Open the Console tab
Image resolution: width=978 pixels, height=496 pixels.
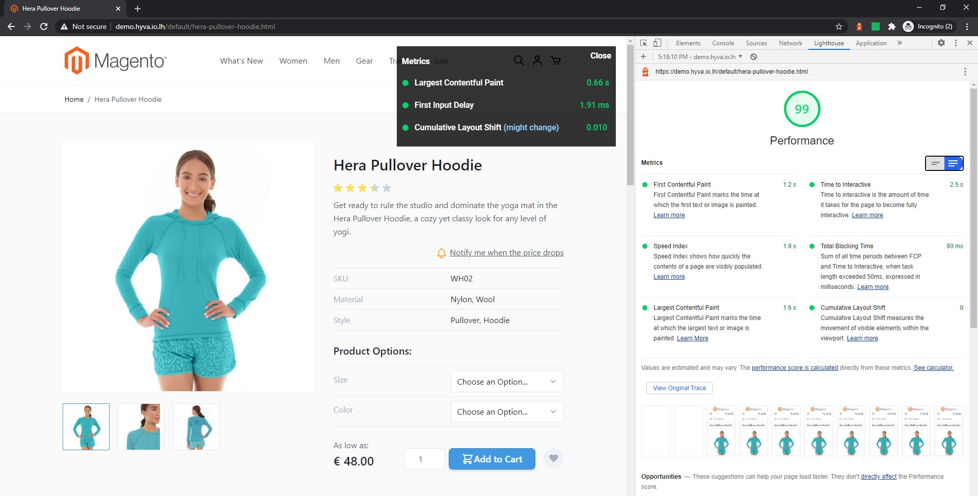[723, 43]
